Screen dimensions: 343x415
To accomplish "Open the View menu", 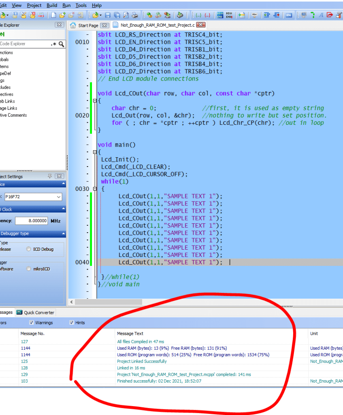I will (x=17, y=5).
